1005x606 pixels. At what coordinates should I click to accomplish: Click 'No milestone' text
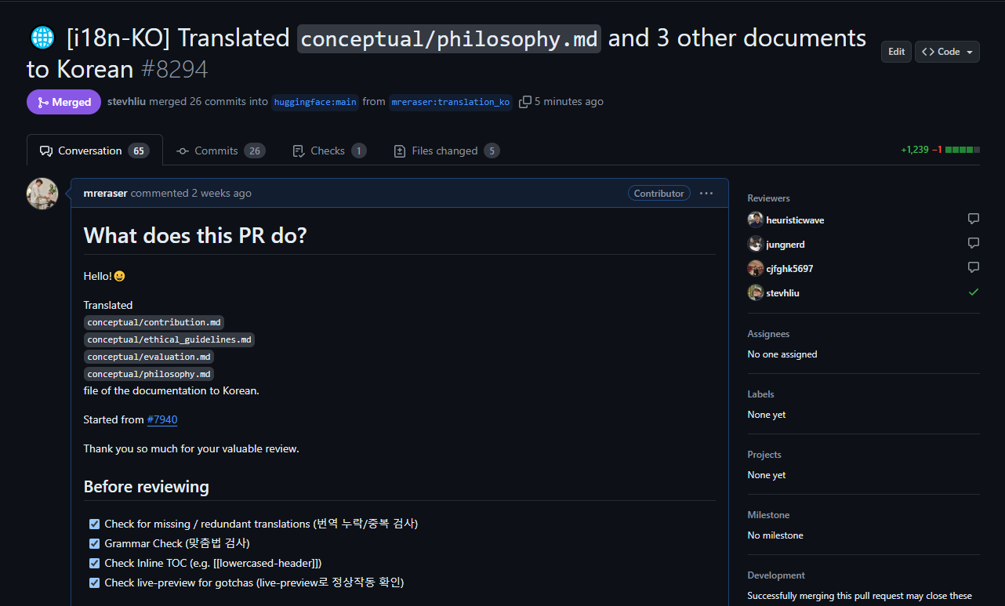coord(775,535)
